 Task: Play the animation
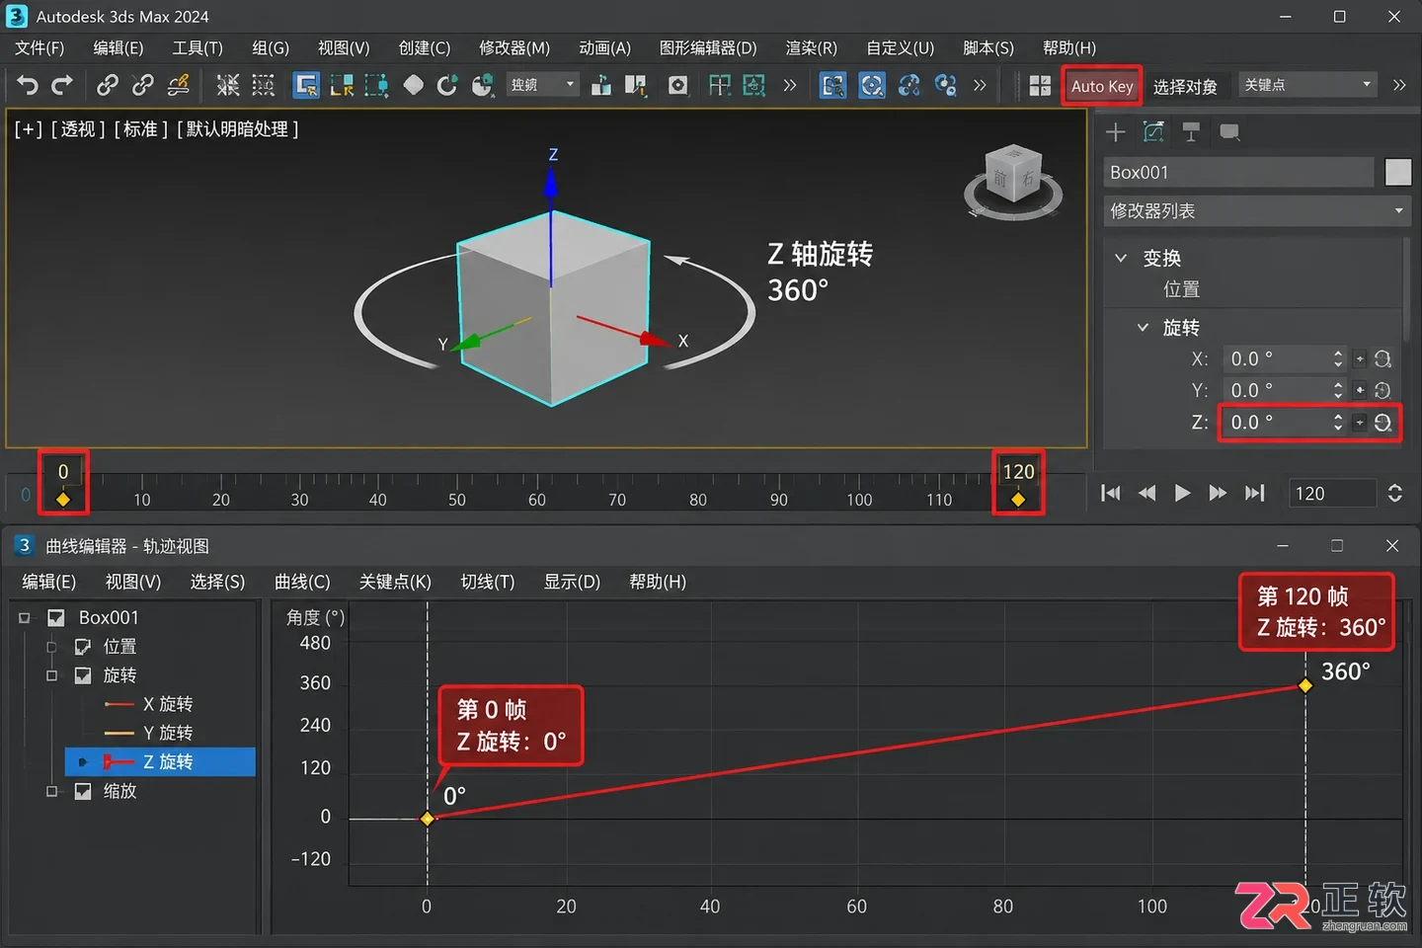(1182, 493)
